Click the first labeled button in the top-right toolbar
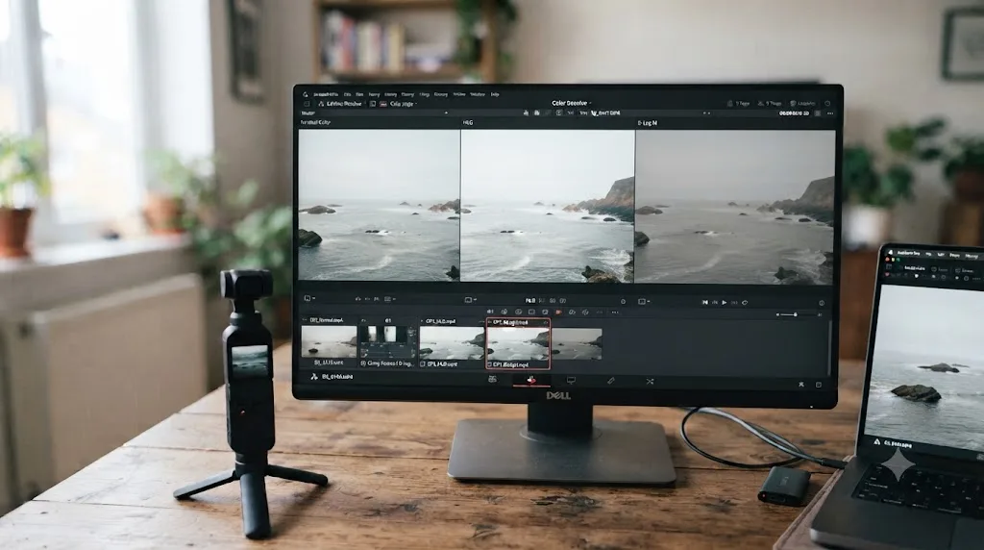Viewport: 984px width, 550px height. tap(738, 103)
